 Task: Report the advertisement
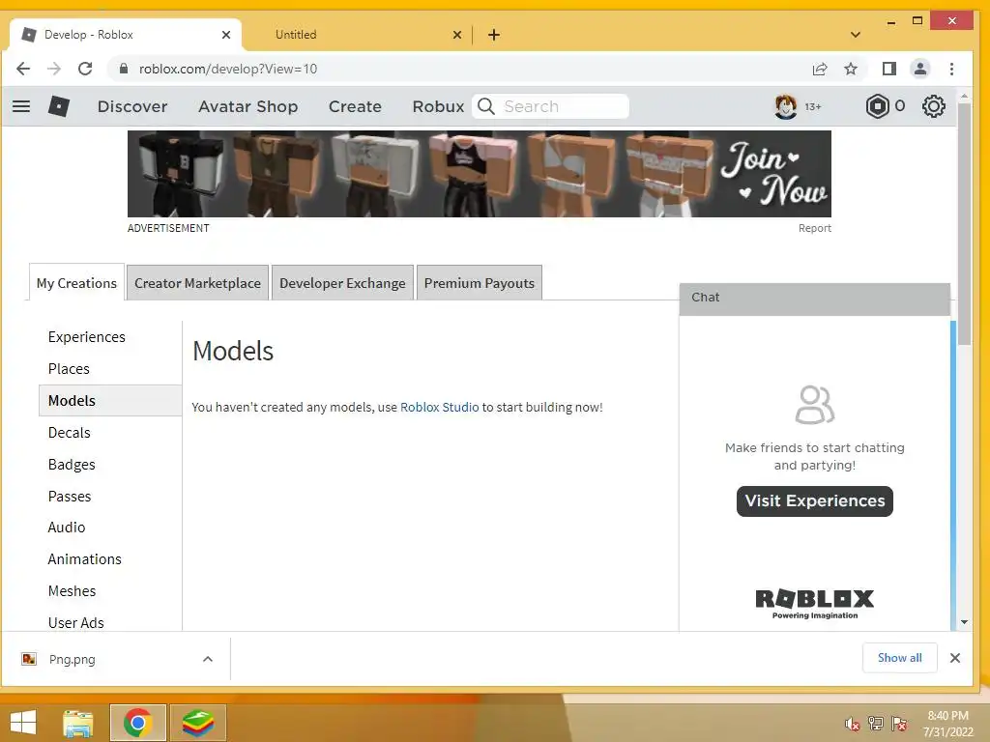[x=814, y=228]
